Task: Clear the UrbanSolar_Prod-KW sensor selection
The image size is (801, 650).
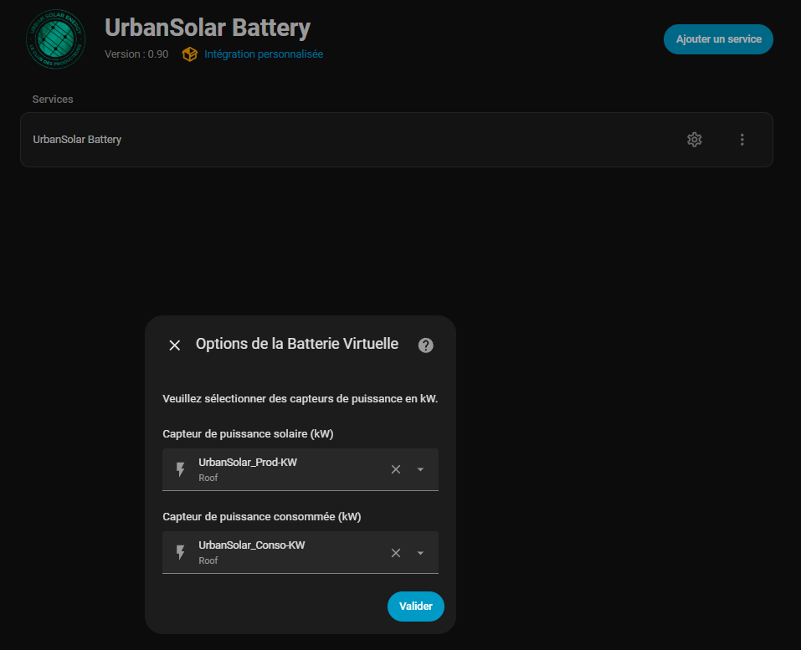Action: (396, 469)
